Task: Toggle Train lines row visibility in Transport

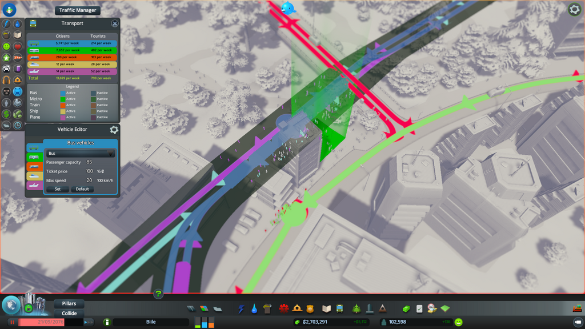Action: [x=71, y=57]
